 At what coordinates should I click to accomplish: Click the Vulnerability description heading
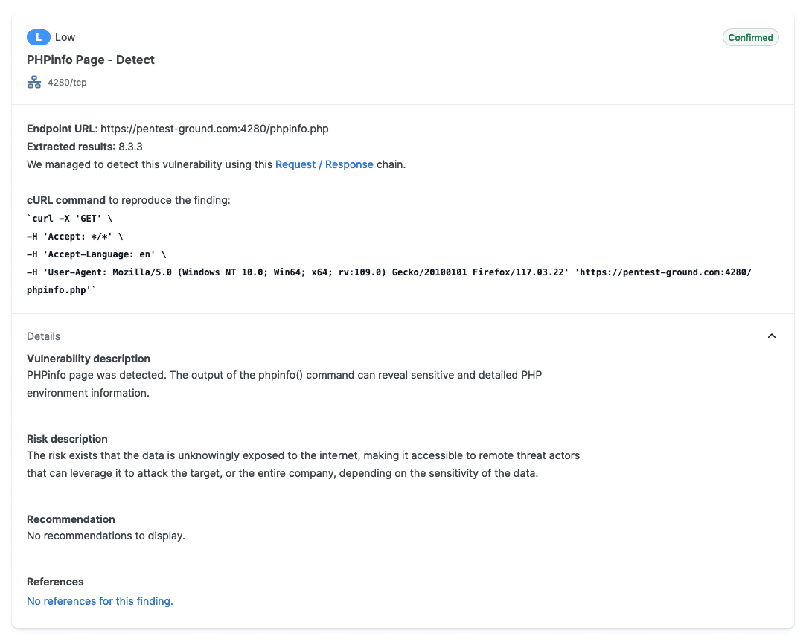89,359
